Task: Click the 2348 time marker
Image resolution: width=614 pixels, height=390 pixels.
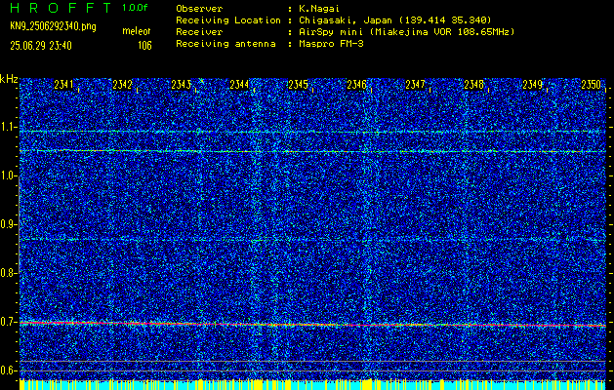Action: coord(473,85)
